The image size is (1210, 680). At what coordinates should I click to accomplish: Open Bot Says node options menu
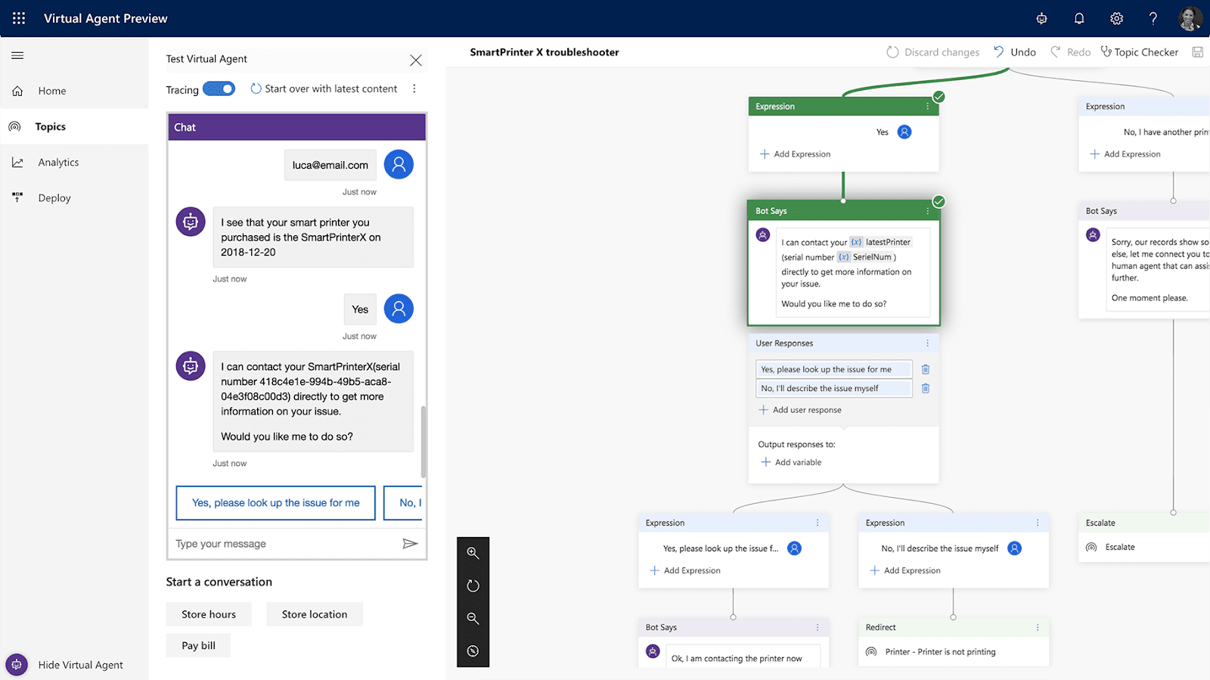(x=928, y=211)
